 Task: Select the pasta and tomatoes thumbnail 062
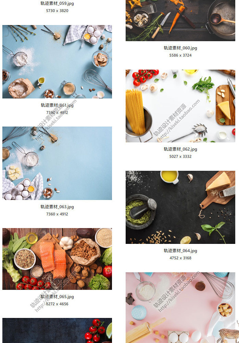[x=180, y=106]
